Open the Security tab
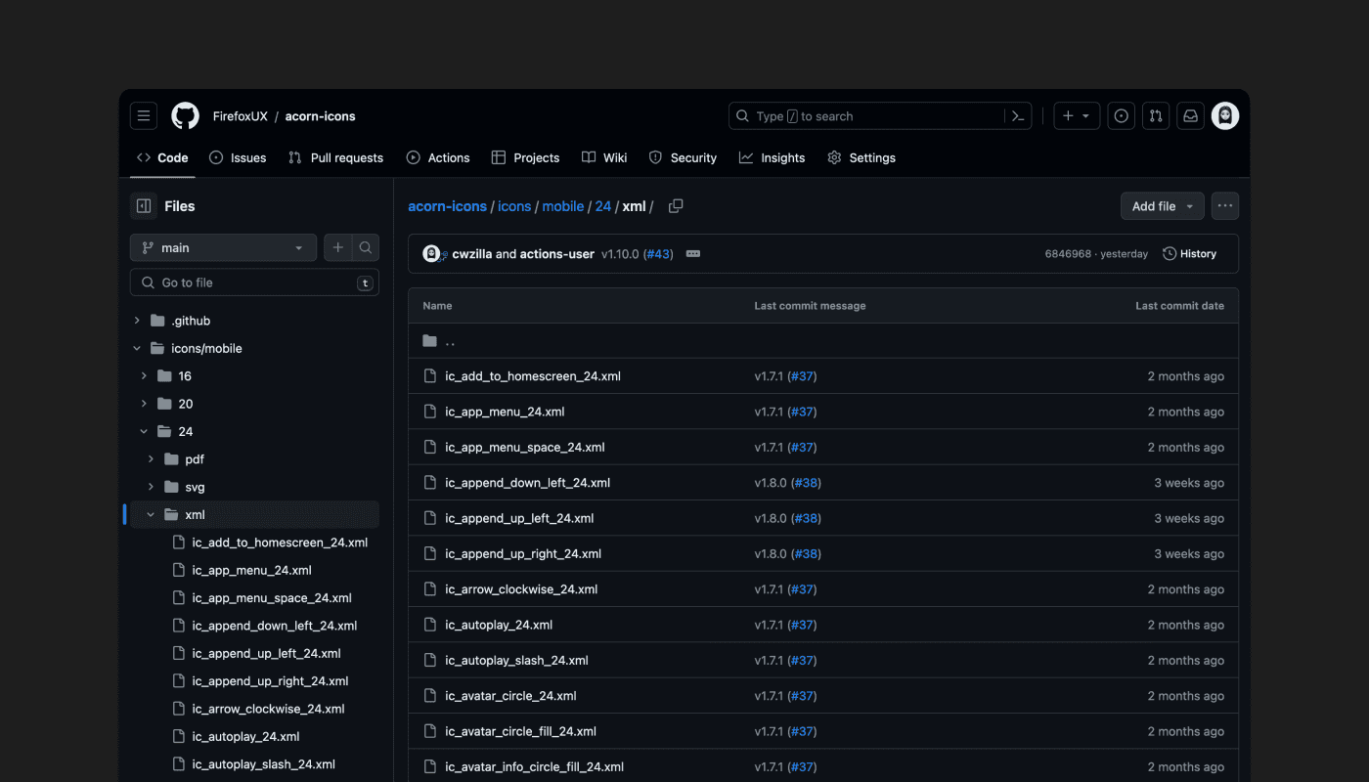This screenshot has height=782, width=1369. pyautogui.click(x=683, y=157)
